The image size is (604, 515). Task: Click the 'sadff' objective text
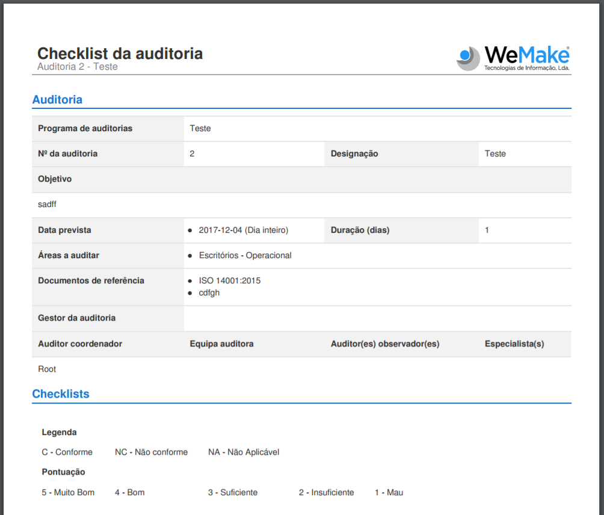coord(47,205)
